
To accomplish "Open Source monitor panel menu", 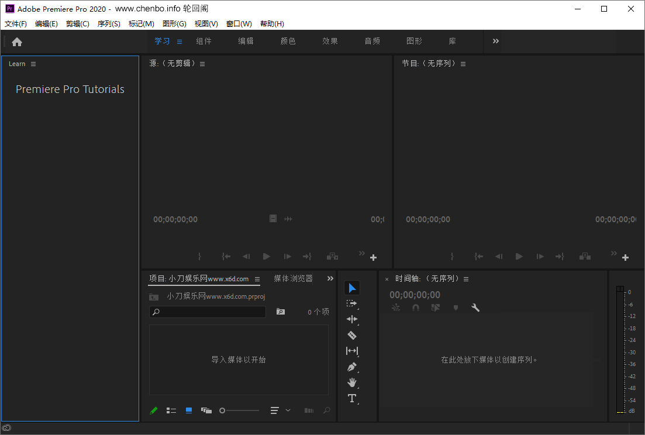I will point(202,64).
